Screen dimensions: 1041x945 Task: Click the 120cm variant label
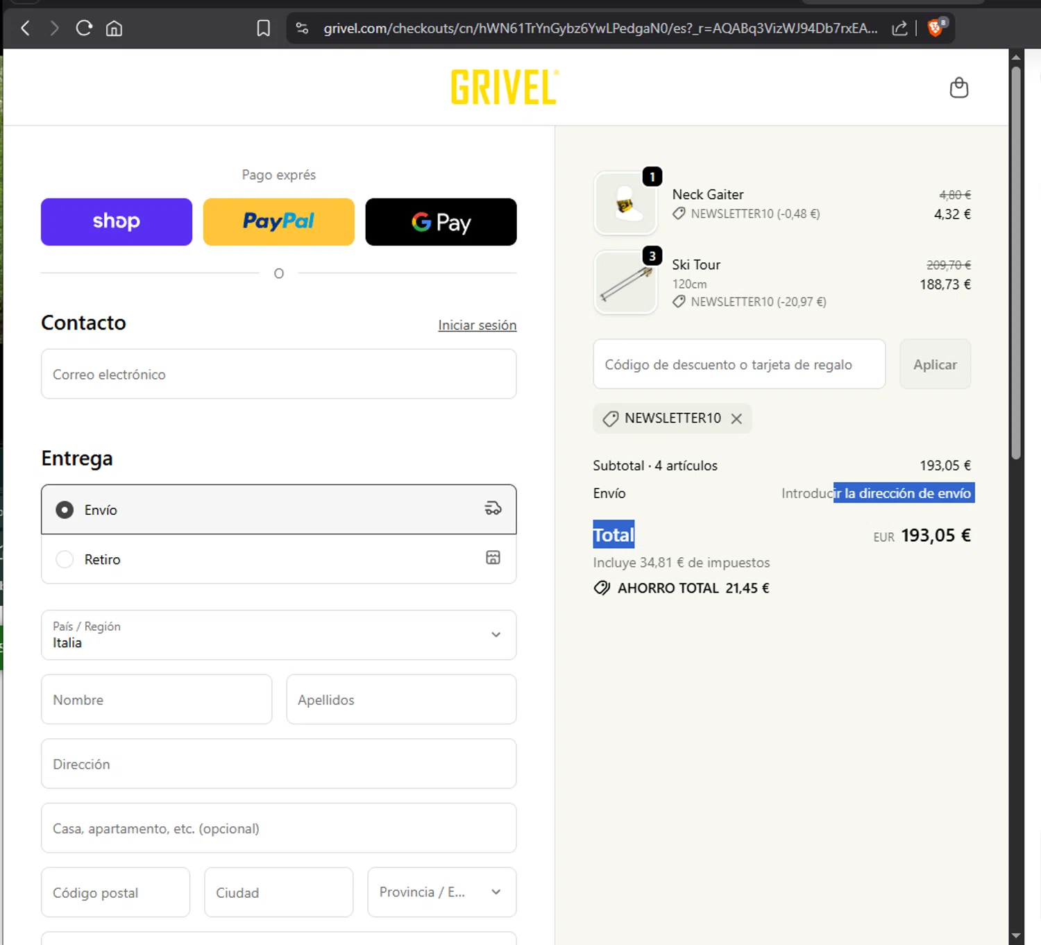[689, 284]
